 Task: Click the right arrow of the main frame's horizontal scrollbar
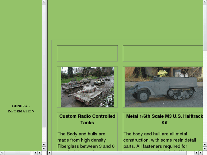(x=200, y=153)
